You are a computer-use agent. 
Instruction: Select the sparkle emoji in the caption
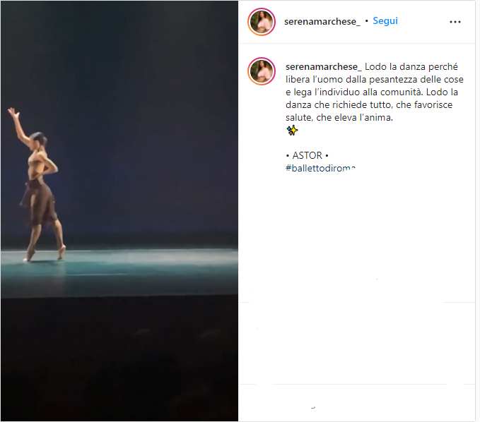click(x=292, y=130)
